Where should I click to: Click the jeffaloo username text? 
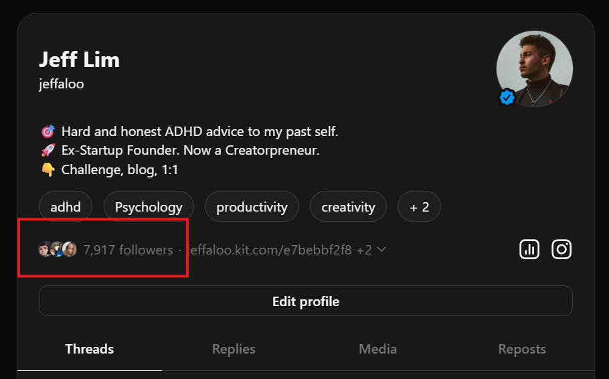point(62,84)
